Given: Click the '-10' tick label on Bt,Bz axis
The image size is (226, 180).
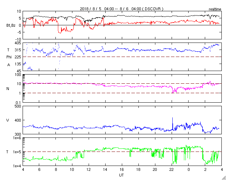Looking at the screenshot, I should click(18, 39).
